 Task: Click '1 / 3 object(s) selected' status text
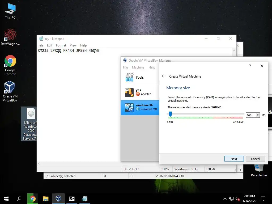point(60,176)
